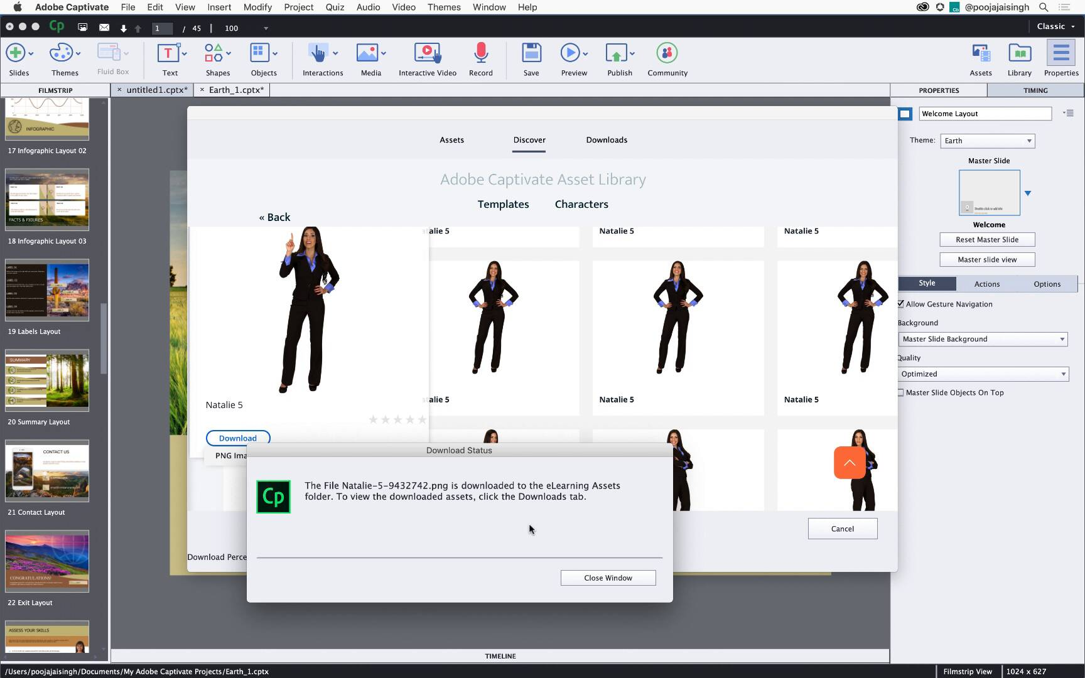Insert an Interactive Video
This screenshot has width=1085, height=678.
click(428, 53)
